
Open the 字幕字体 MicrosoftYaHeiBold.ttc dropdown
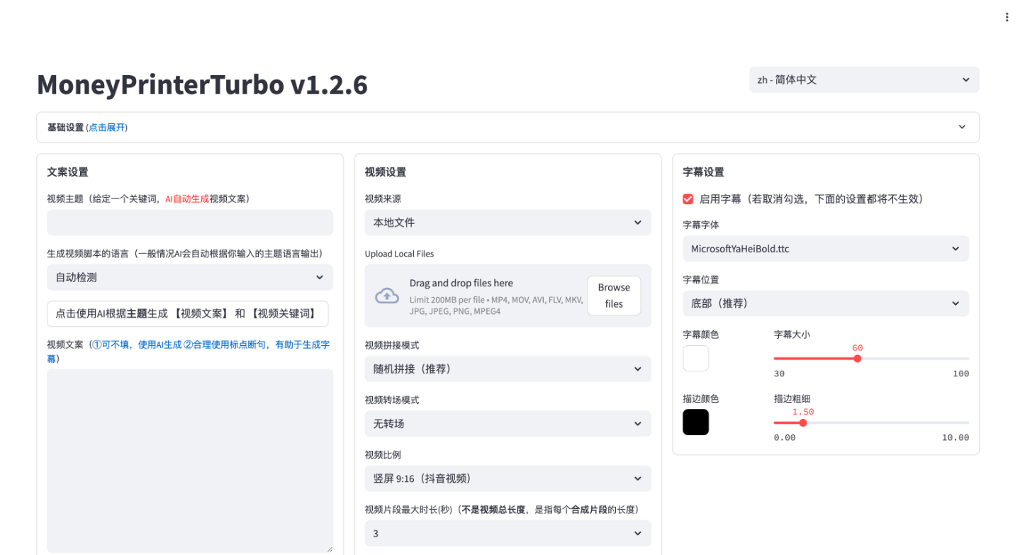[x=826, y=249]
